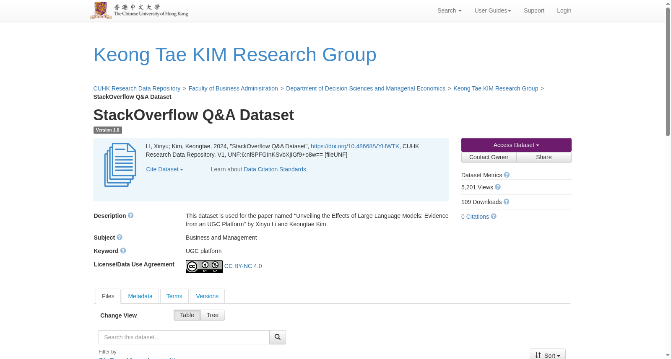This screenshot has height=359, width=671.
Task: Click the Version 1.0 badge
Action: click(108, 130)
